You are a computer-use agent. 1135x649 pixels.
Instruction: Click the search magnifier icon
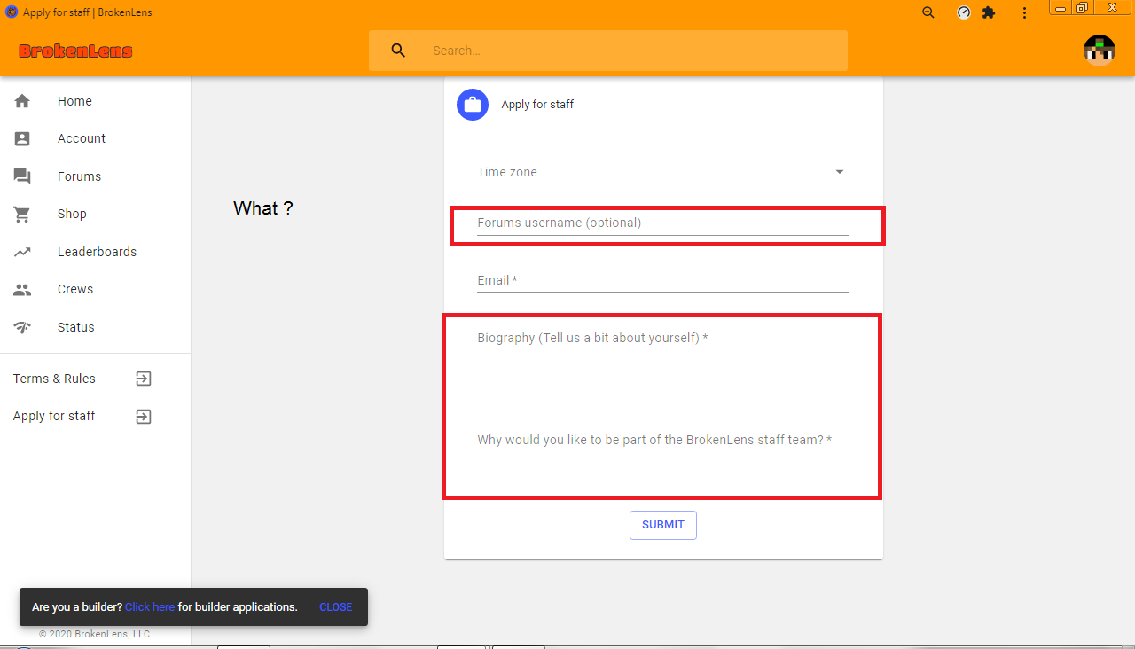tap(398, 51)
